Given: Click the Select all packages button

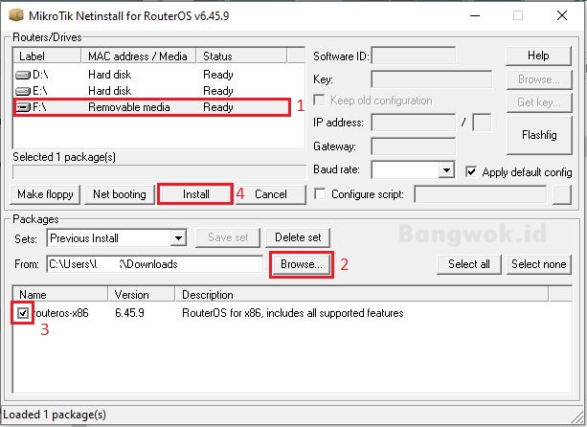Looking at the screenshot, I should point(468,264).
